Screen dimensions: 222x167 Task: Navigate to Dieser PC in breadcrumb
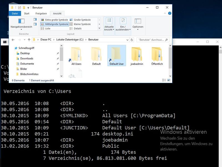tap(46, 40)
